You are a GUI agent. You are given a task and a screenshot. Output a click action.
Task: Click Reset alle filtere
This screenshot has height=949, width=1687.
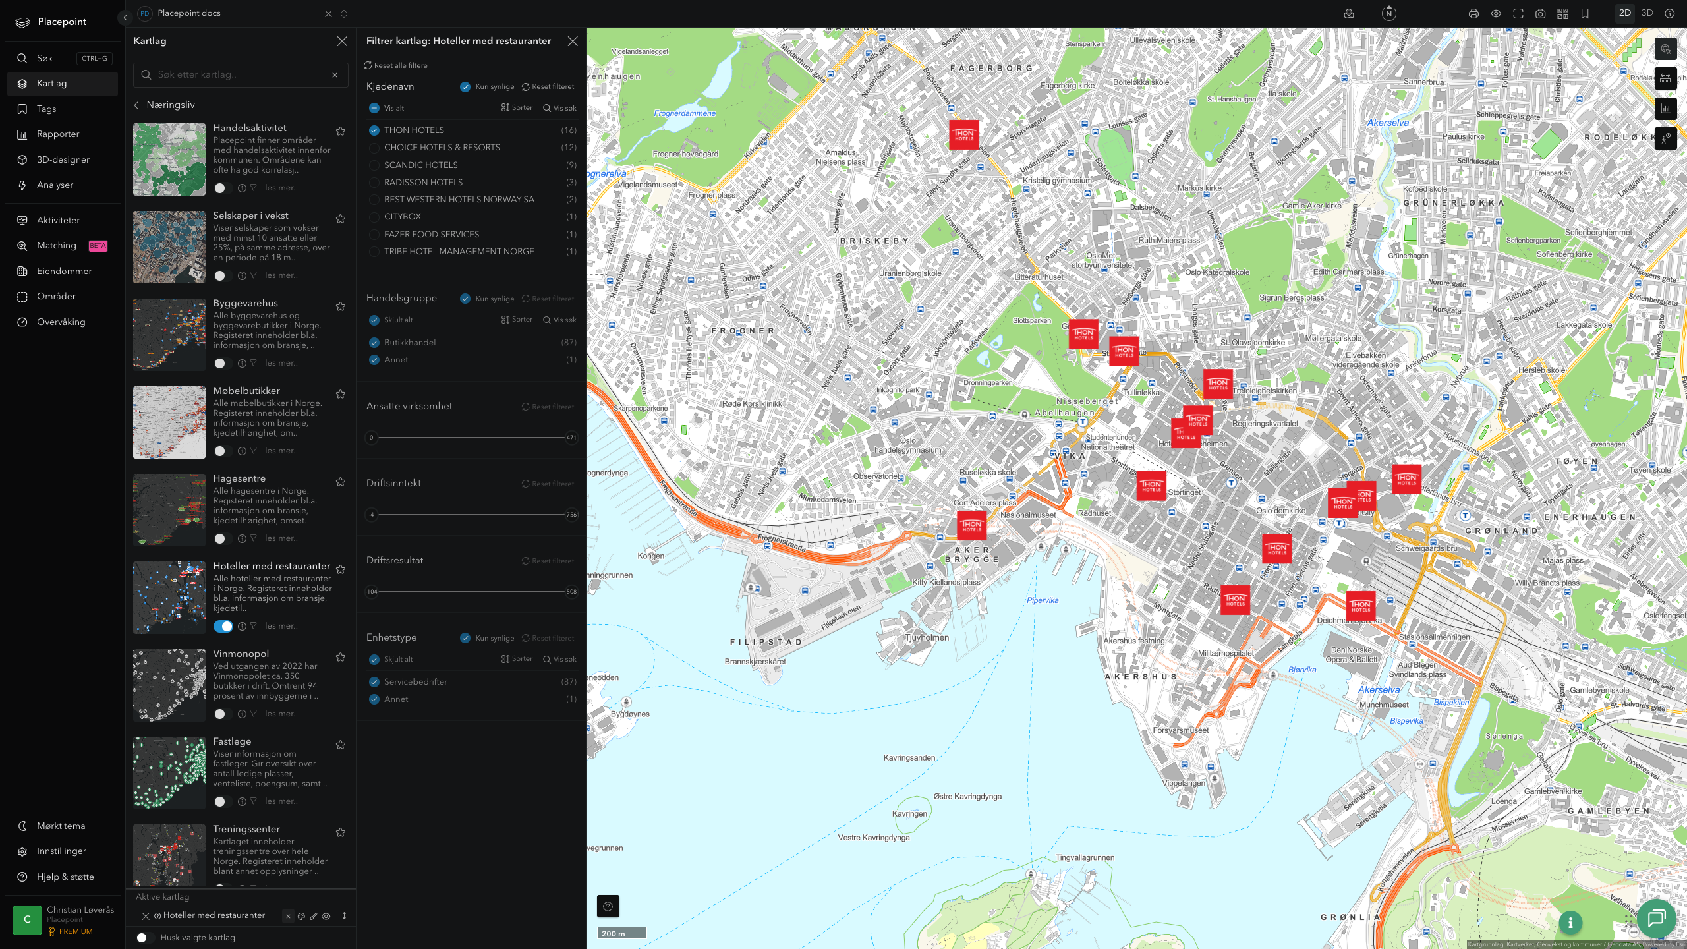[395, 66]
